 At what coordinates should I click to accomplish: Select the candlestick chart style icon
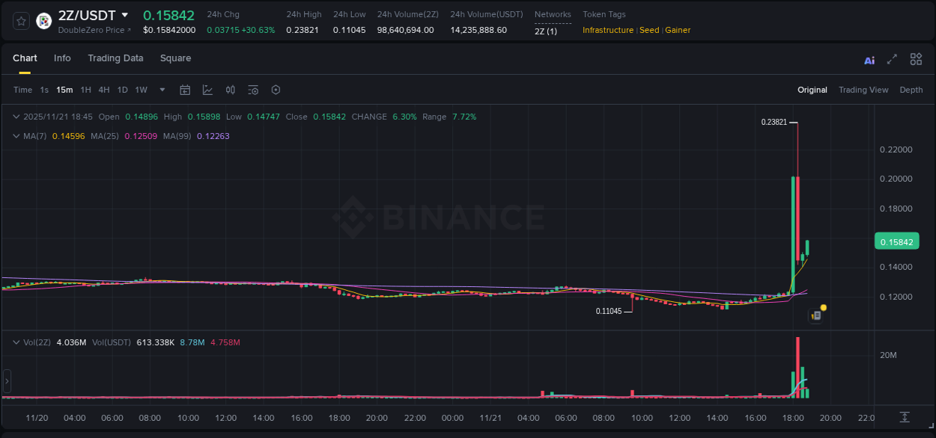click(x=231, y=90)
